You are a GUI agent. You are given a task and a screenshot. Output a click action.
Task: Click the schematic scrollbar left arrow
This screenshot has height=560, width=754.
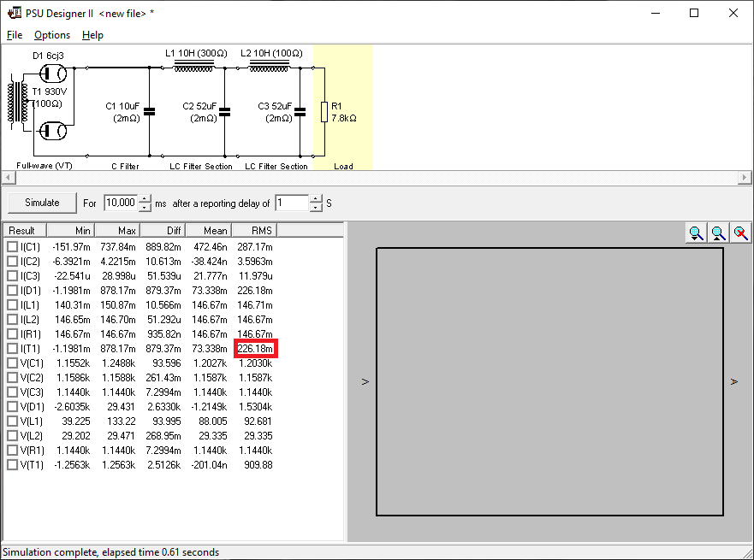coord(8,178)
